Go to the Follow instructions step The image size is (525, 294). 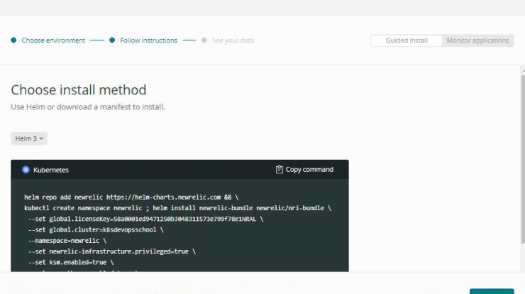(x=148, y=40)
